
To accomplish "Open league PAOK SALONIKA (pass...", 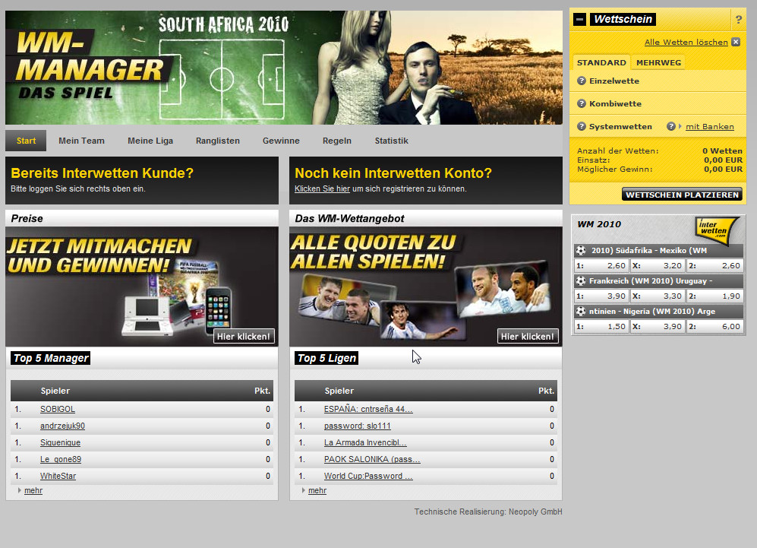I will (372, 459).
